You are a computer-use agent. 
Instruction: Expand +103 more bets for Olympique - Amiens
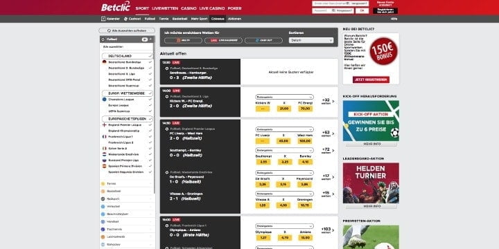tap(328, 230)
